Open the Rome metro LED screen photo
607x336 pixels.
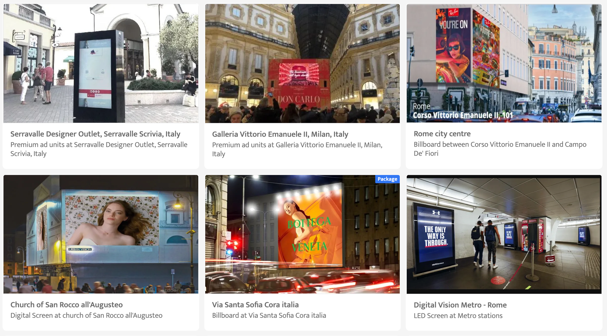click(504, 234)
